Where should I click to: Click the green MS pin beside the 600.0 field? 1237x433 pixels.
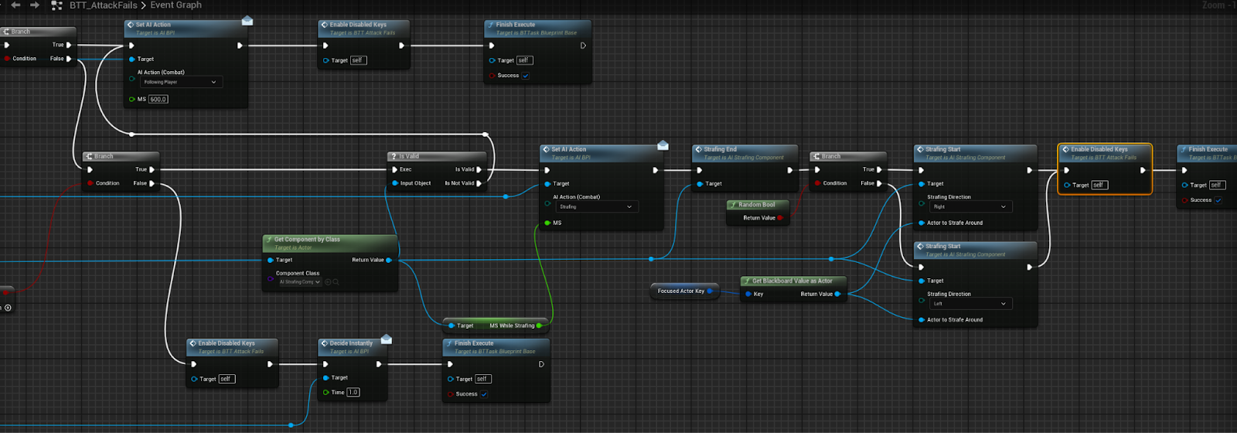(132, 99)
